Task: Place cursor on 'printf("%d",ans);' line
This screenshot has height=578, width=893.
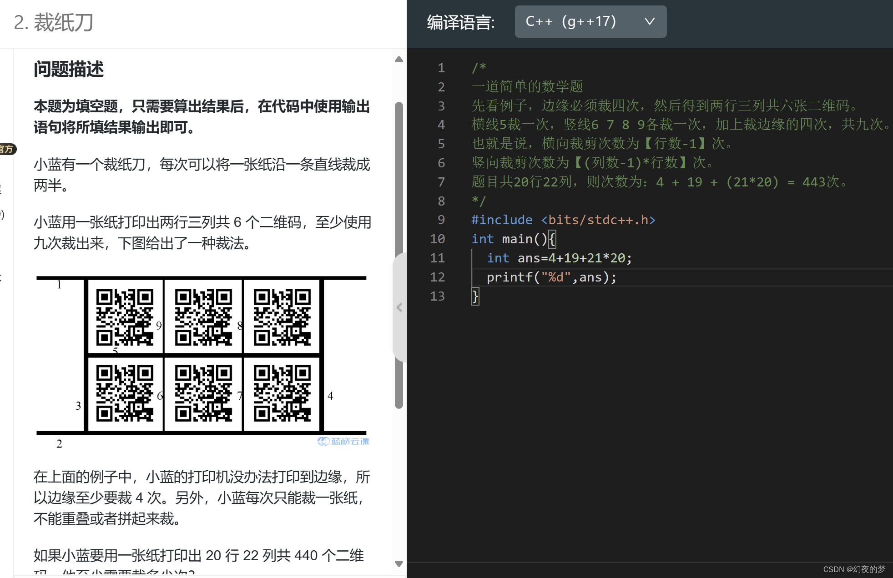Action: coord(551,277)
